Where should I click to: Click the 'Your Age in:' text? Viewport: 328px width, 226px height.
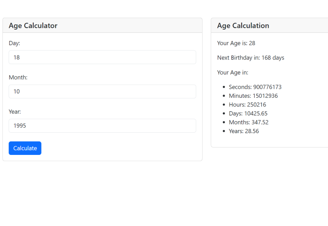(x=232, y=72)
